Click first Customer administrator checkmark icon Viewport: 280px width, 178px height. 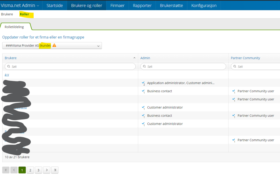point(143,108)
